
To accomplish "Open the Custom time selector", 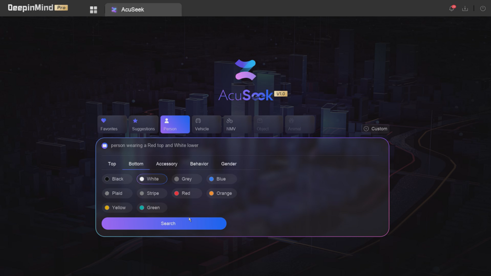I will [375, 128].
